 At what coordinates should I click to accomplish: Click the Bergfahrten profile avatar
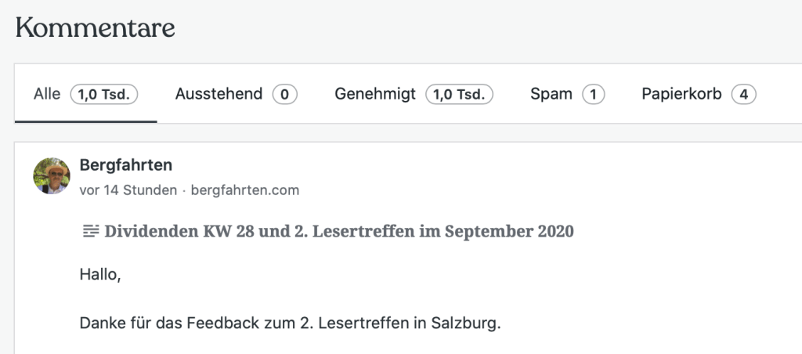(52, 176)
